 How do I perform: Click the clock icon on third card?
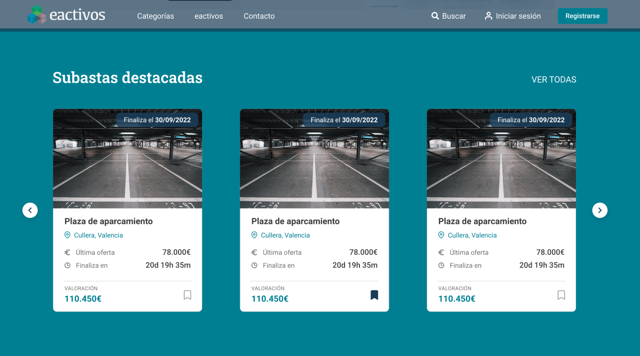pos(441,265)
